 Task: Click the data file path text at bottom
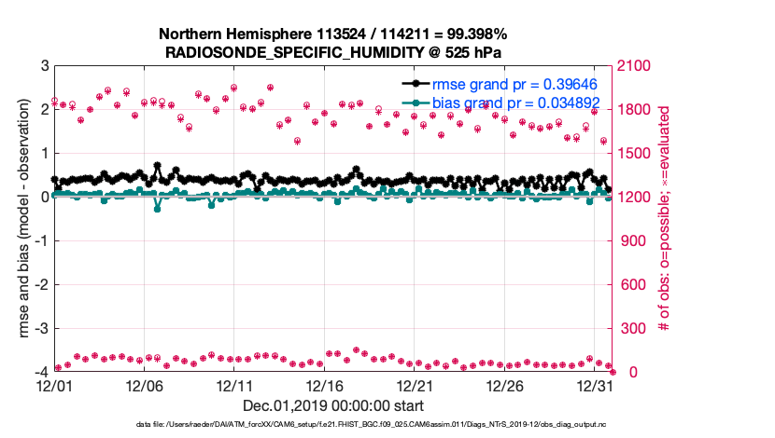click(x=371, y=424)
